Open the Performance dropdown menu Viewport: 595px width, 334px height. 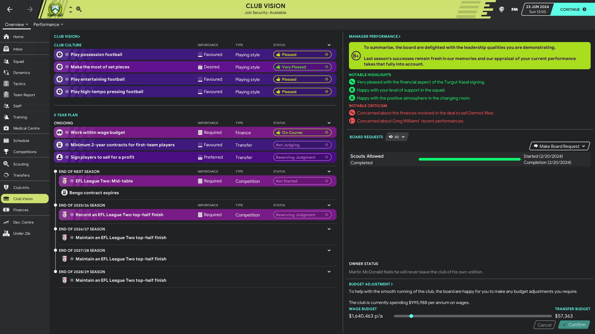tap(48, 24)
